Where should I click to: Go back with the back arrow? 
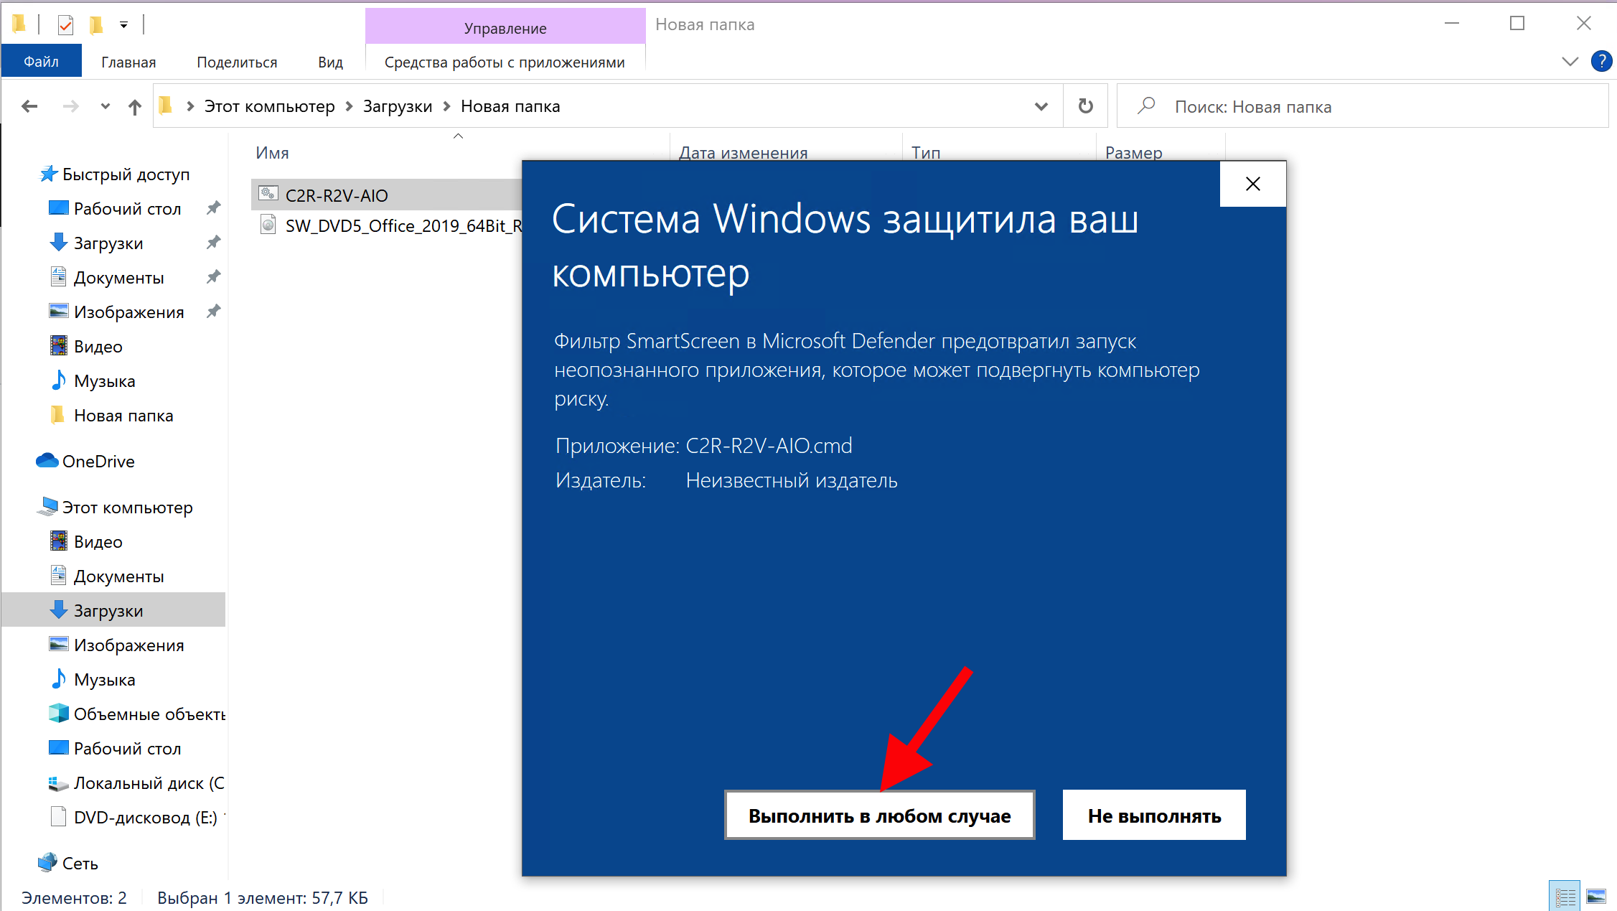coord(29,106)
